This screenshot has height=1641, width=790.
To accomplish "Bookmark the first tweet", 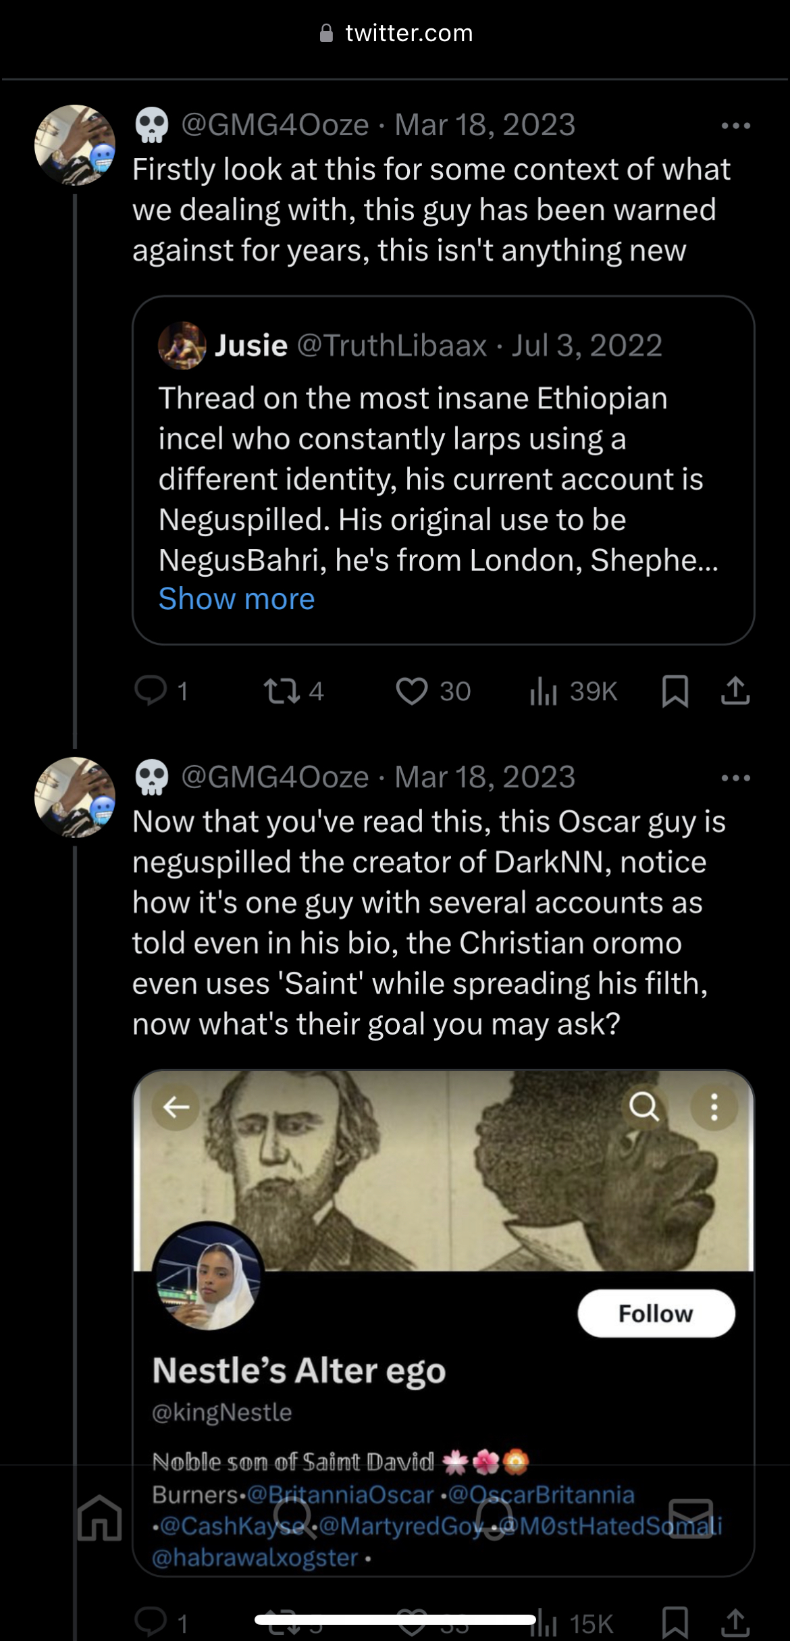I will coord(675,691).
